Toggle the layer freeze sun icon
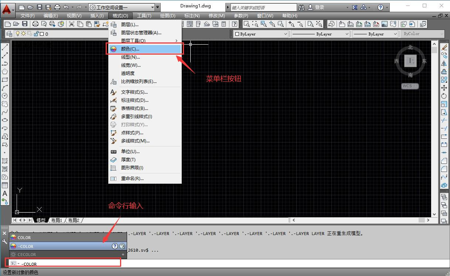Image resolution: width=450 pixels, height=276 pixels. coord(23,33)
